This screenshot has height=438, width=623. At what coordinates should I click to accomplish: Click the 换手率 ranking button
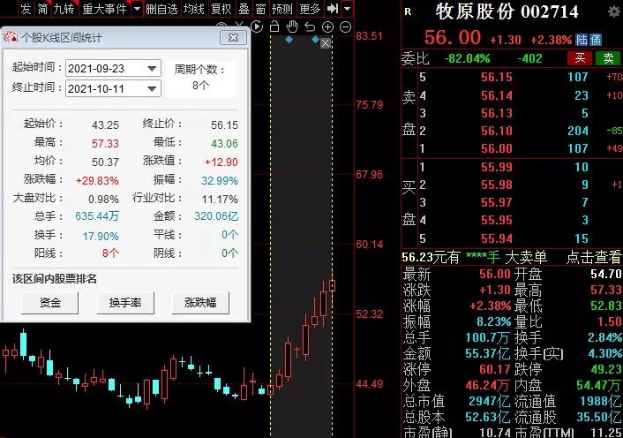[x=125, y=303]
